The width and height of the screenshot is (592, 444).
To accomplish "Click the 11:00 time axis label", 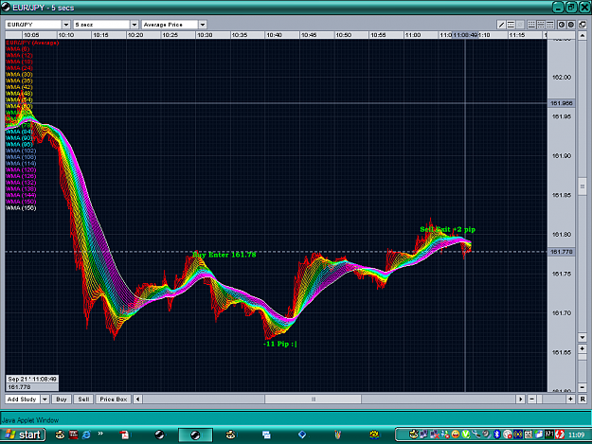I will point(413,35).
